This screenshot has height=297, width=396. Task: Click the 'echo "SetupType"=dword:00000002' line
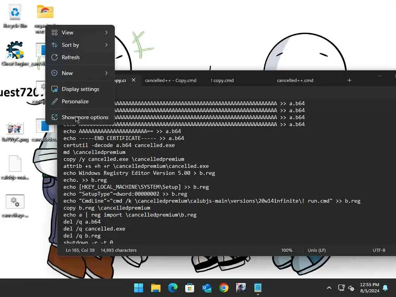[x=125, y=194]
